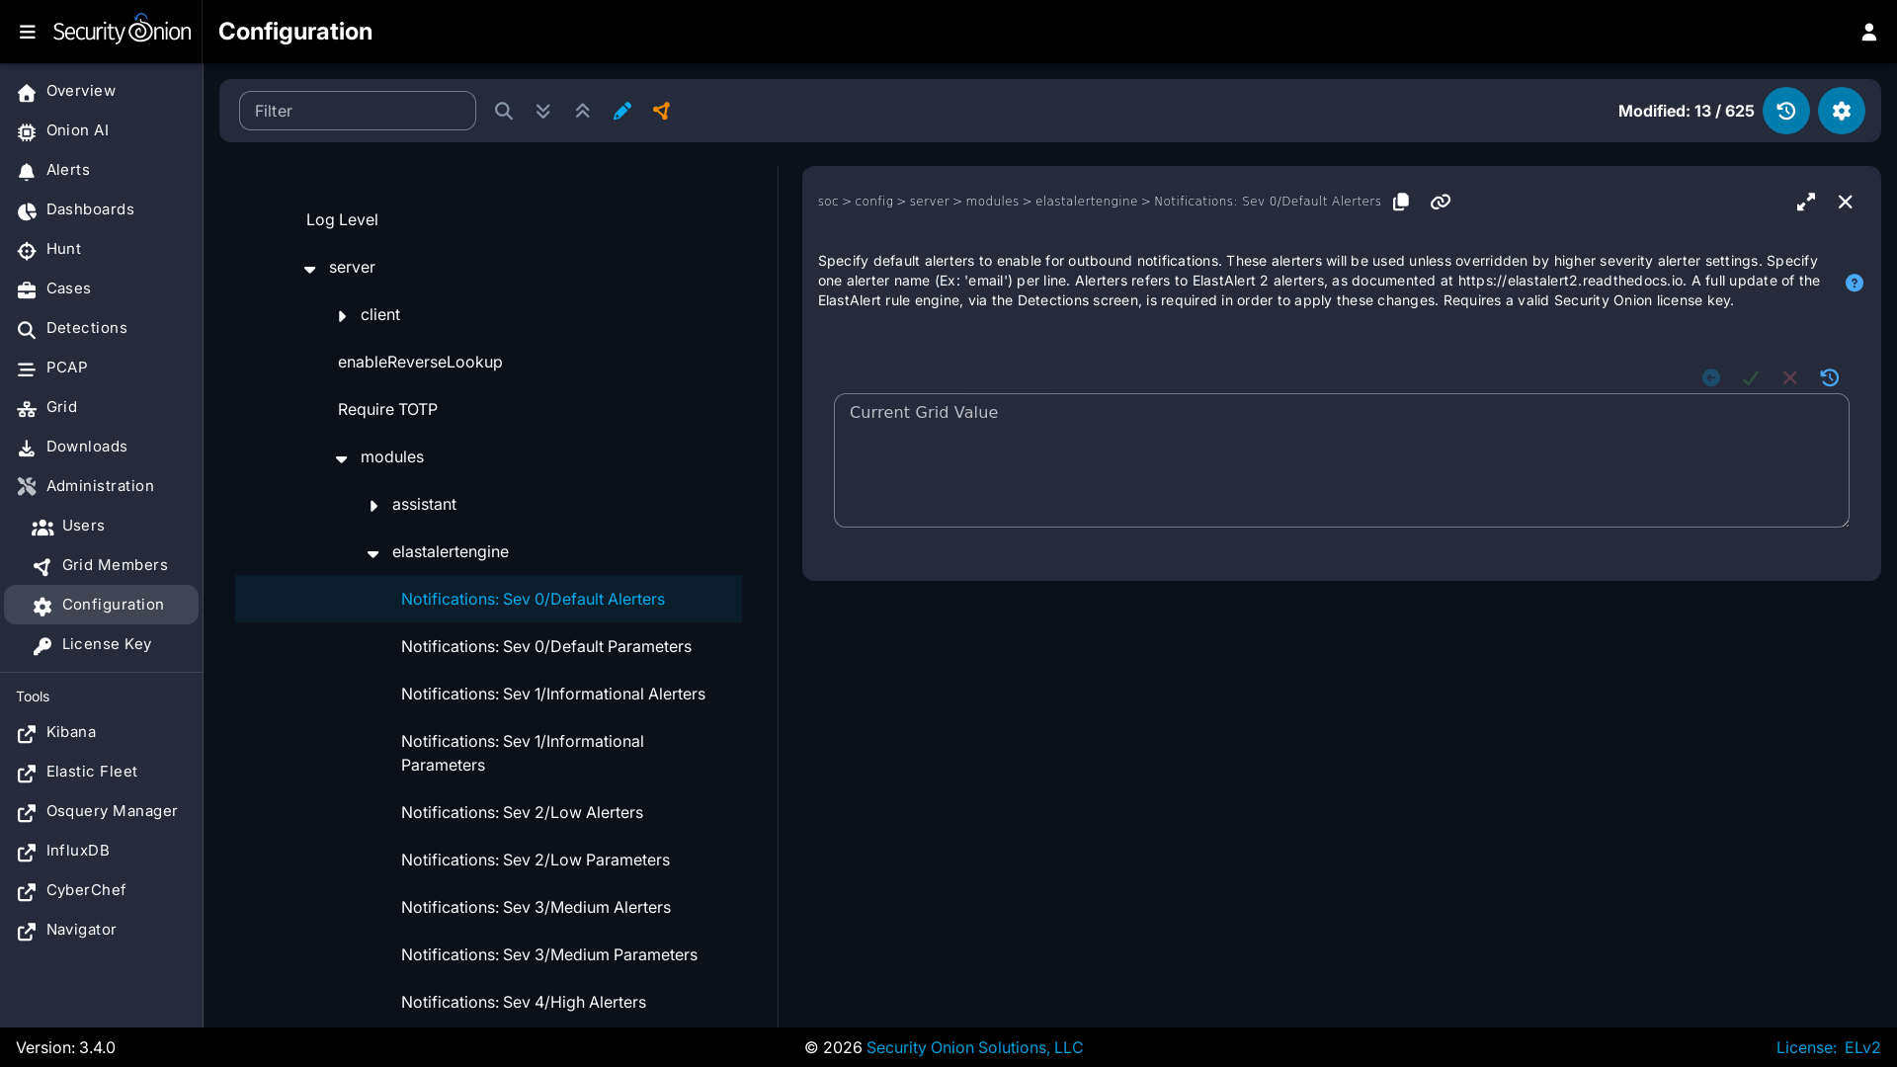This screenshot has height=1067, width=1897.
Task: Open the blue help question mark
Action: pos(1855,283)
